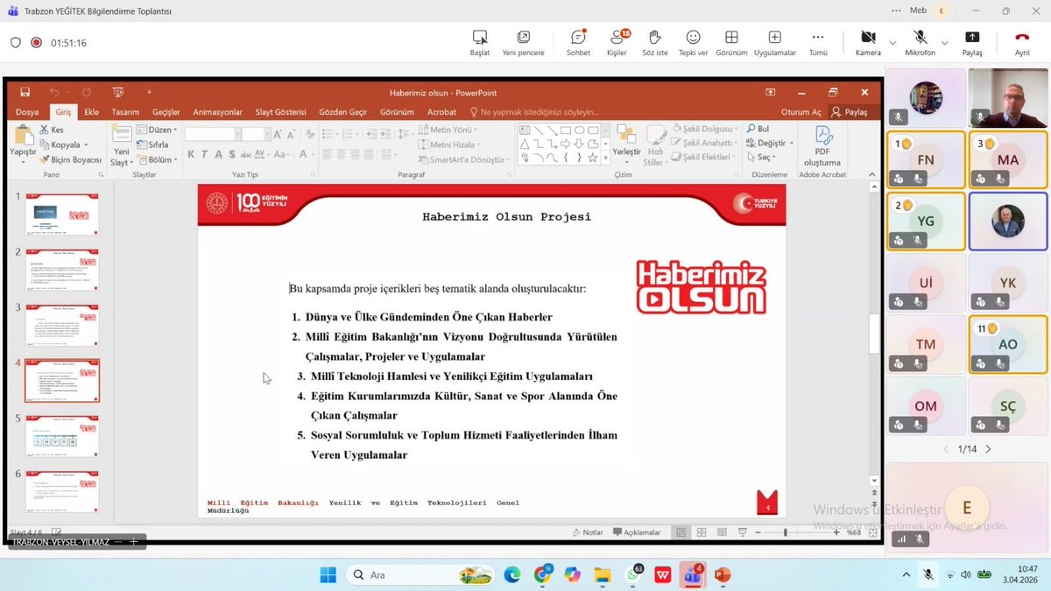Switch to the Tasarım ribbon tab
Screen dimensions: 1051x591
(125, 112)
